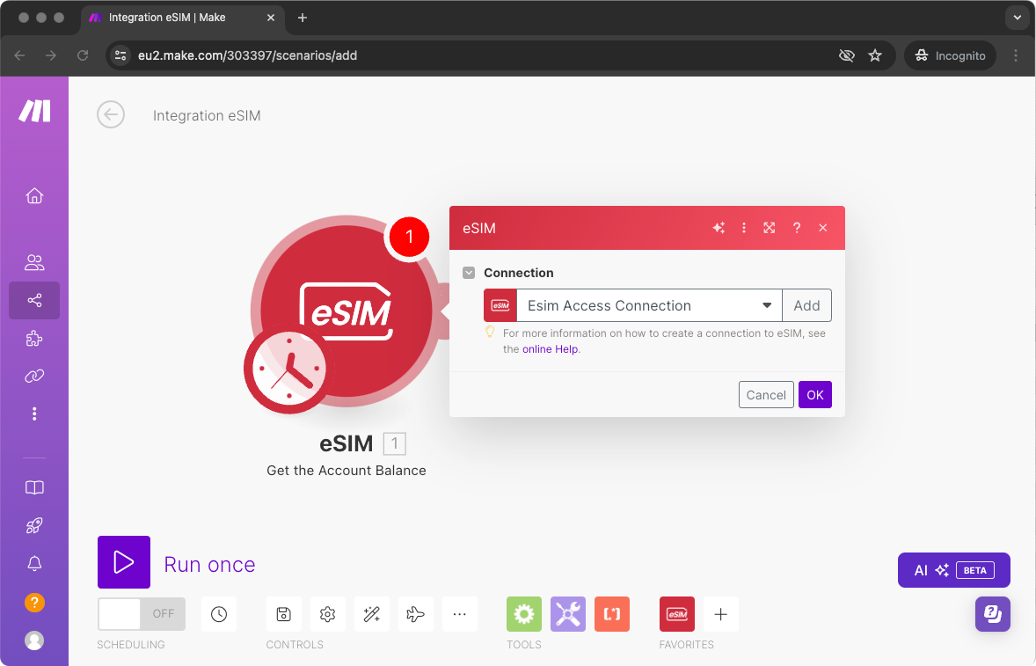Select the purple toolbox icon

tap(567, 613)
